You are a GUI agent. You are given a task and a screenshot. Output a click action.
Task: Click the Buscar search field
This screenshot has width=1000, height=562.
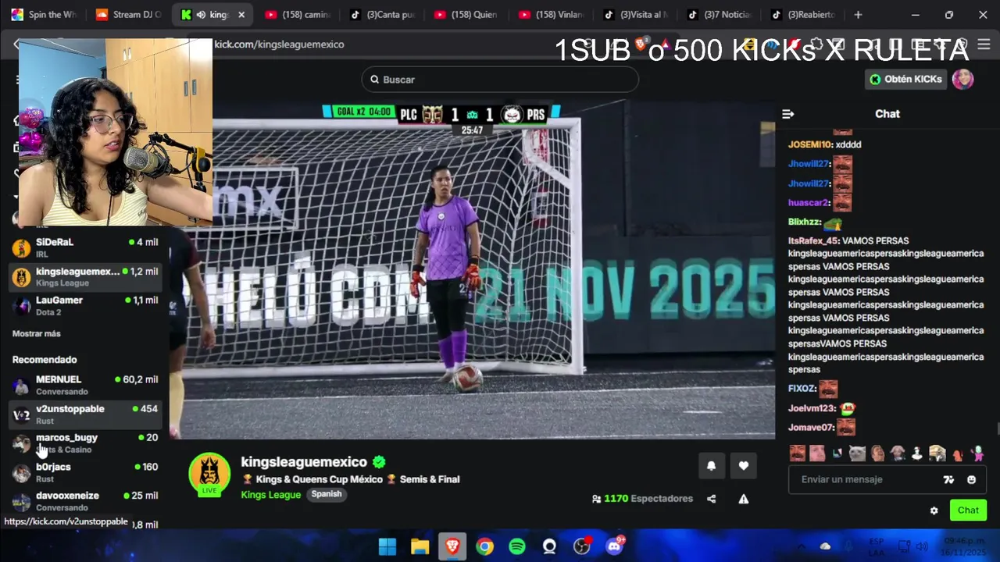(x=500, y=80)
